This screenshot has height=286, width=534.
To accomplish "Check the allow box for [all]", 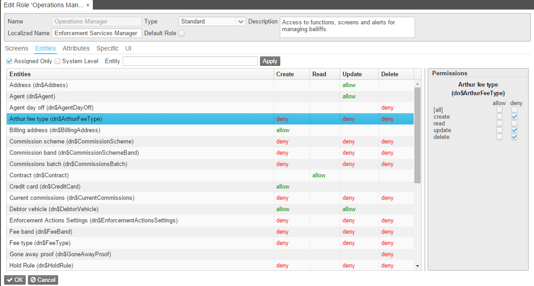I will (499, 110).
